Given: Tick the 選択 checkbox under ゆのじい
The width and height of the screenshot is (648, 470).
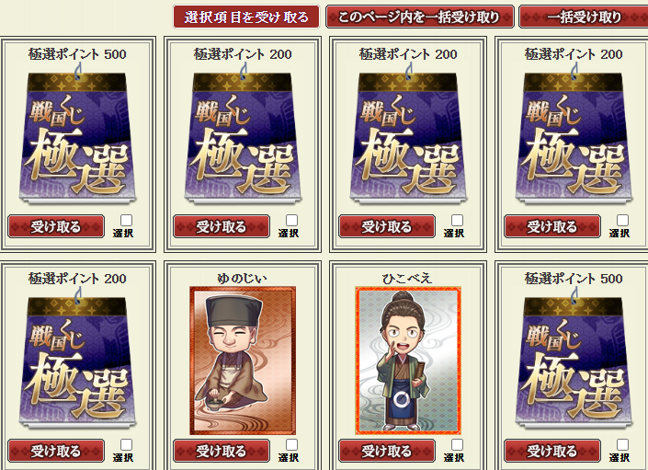Looking at the screenshot, I should 291,444.
